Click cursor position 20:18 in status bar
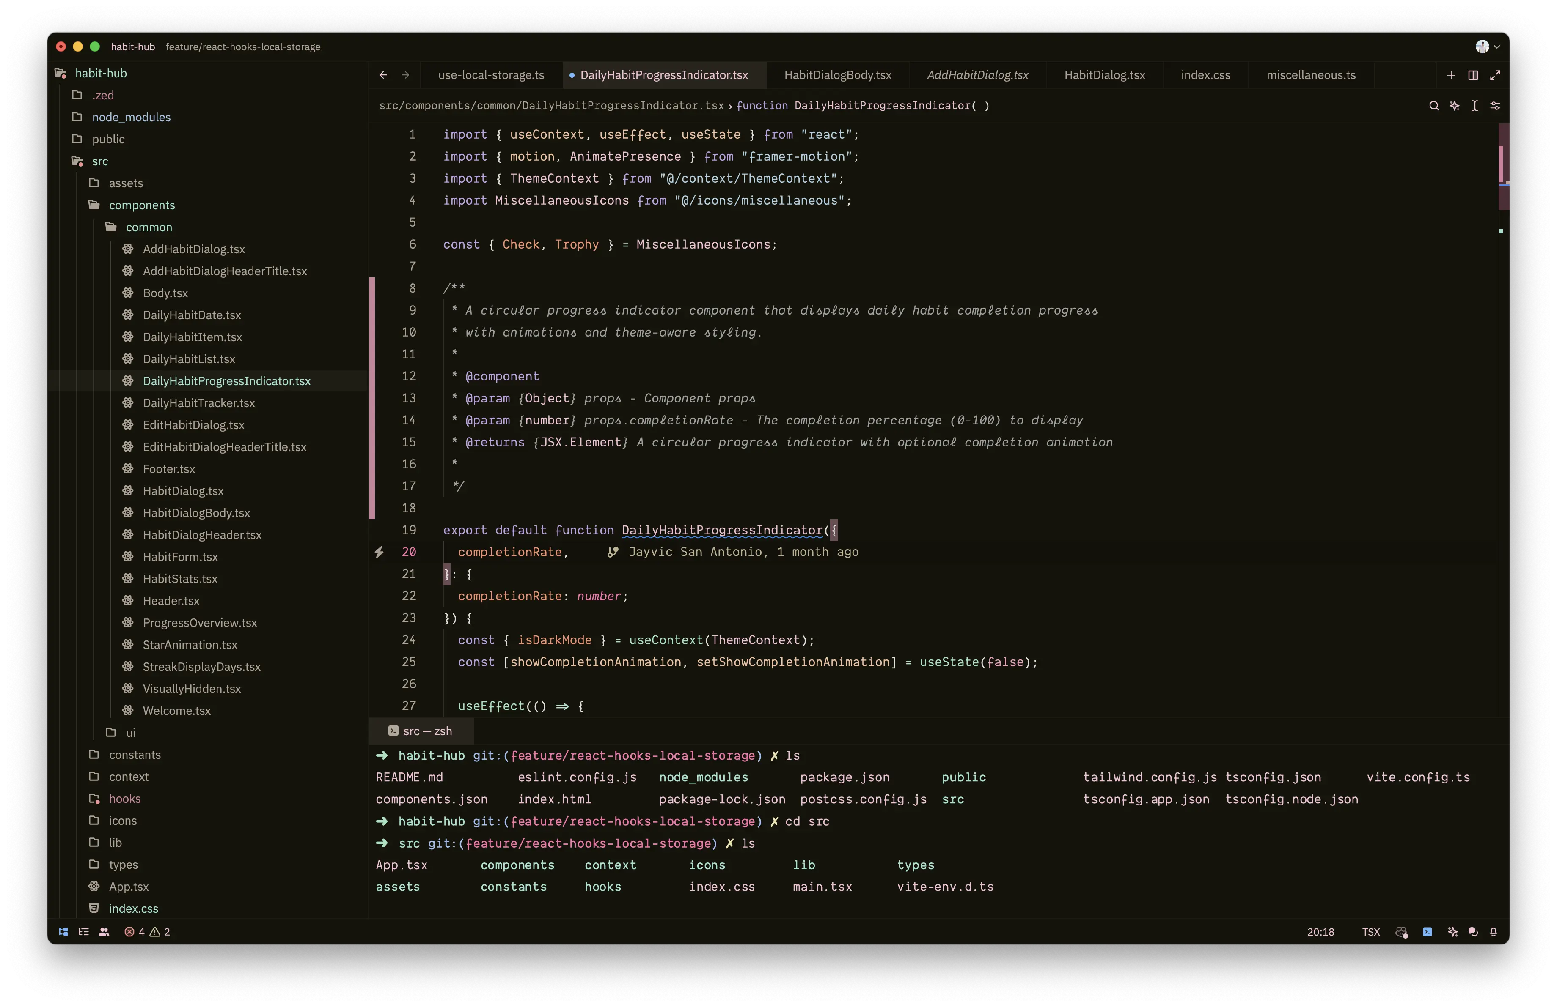The width and height of the screenshot is (1557, 1007). tap(1320, 932)
